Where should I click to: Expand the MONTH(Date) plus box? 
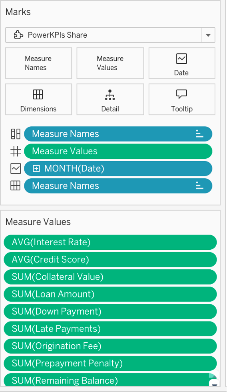[x=36, y=169]
